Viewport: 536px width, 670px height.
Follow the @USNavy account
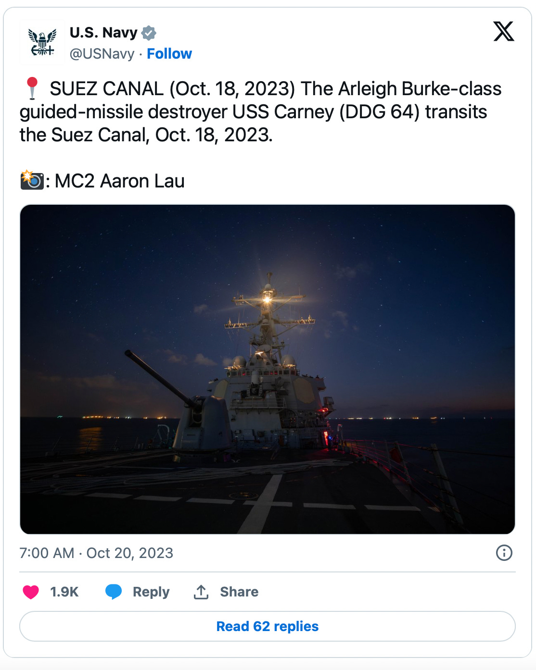(169, 54)
